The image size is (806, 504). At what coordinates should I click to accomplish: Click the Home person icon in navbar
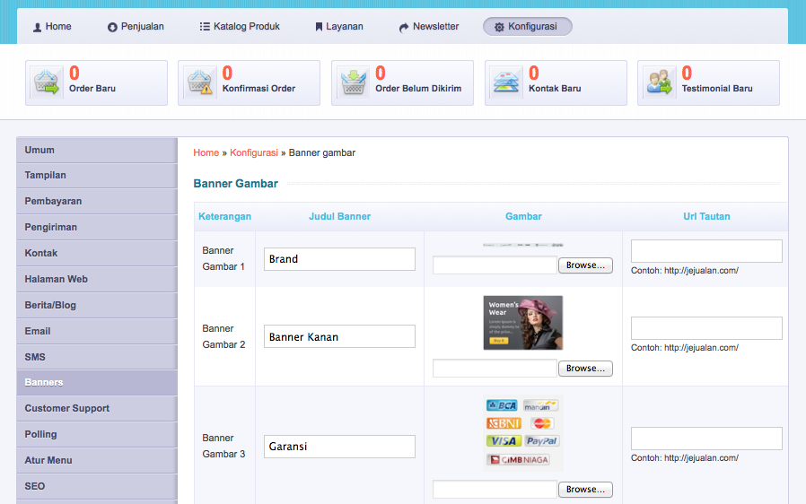(x=38, y=27)
